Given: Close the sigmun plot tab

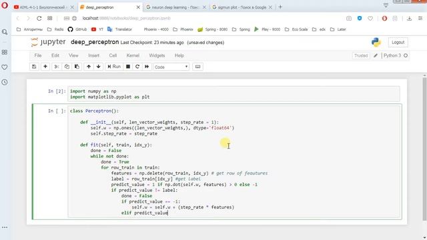Looking at the screenshot, I should pyautogui.click(x=270, y=7).
